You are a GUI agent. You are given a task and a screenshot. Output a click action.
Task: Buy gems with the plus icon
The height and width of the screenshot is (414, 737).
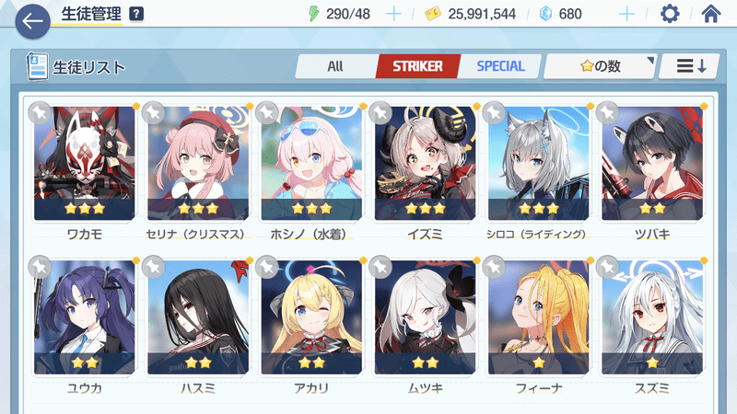626,14
